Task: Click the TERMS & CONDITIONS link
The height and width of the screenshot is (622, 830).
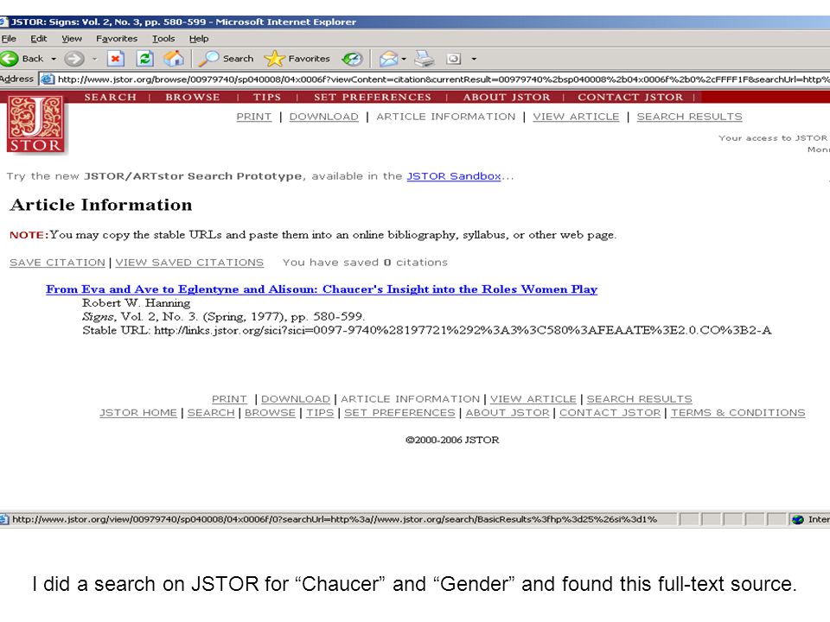Action: click(x=737, y=413)
